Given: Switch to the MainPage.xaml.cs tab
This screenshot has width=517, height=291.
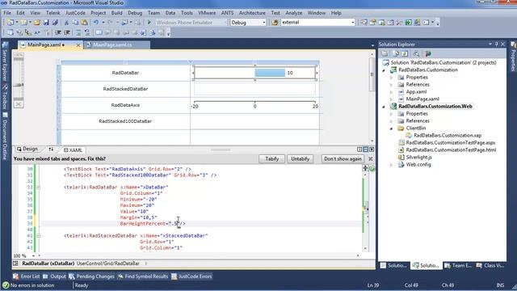Looking at the screenshot, I should tap(112, 45).
